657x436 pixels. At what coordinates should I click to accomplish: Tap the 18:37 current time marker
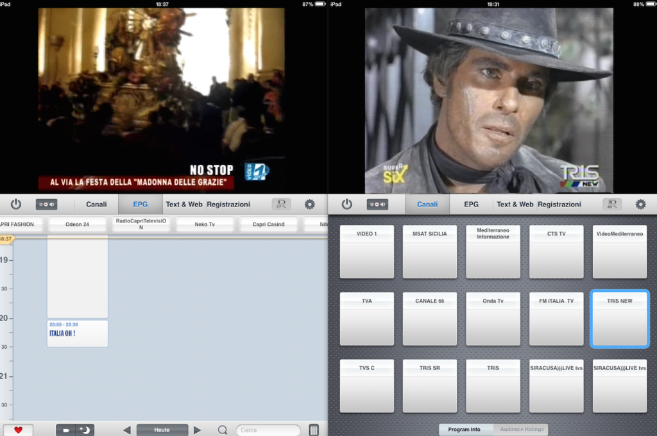(x=6, y=239)
